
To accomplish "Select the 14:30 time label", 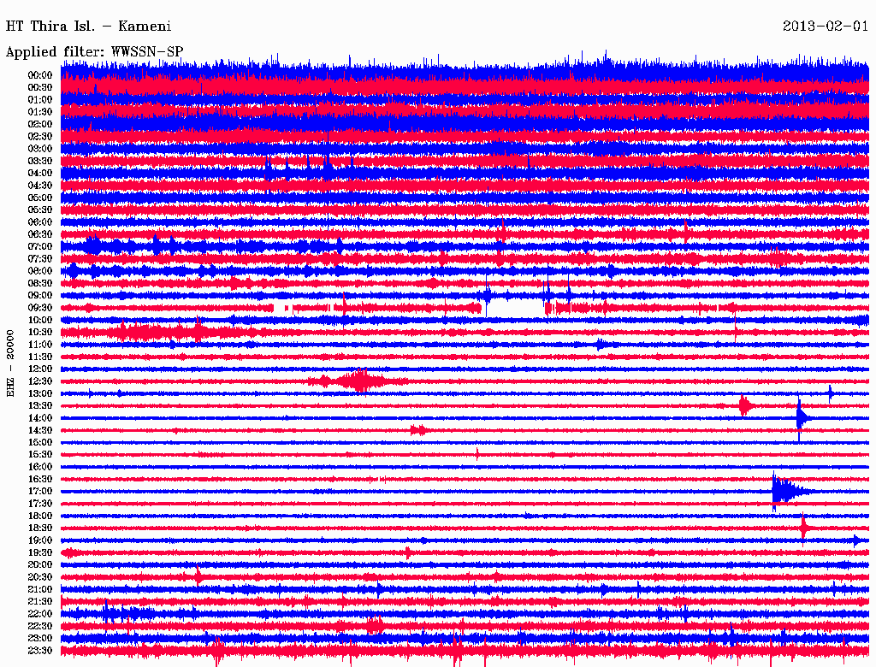I will pyautogui.click(x=40, y=430).
